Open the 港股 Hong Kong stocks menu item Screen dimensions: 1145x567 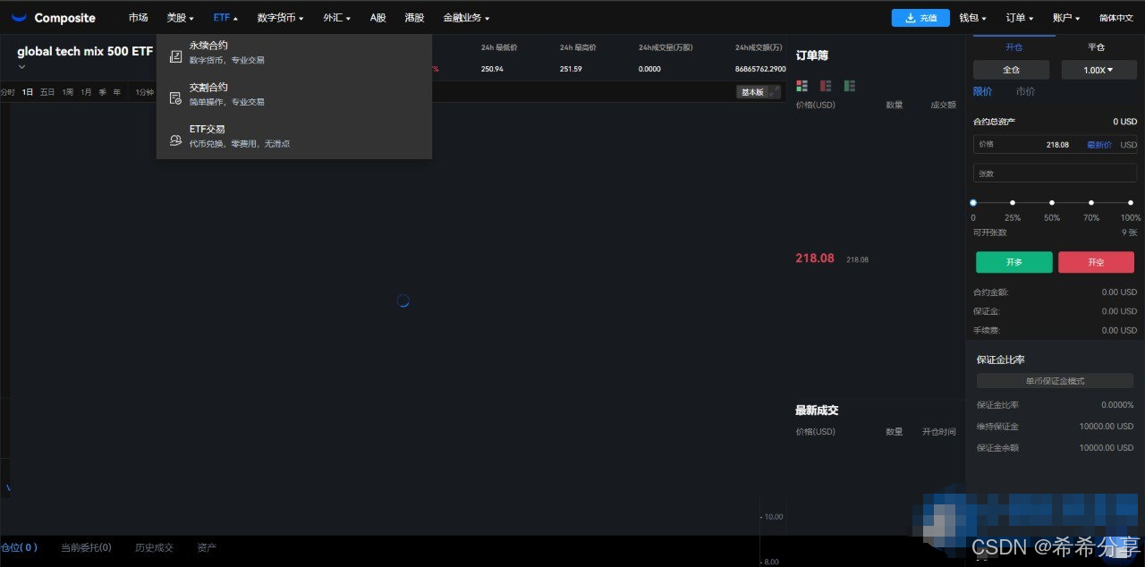tap(414, 18)
